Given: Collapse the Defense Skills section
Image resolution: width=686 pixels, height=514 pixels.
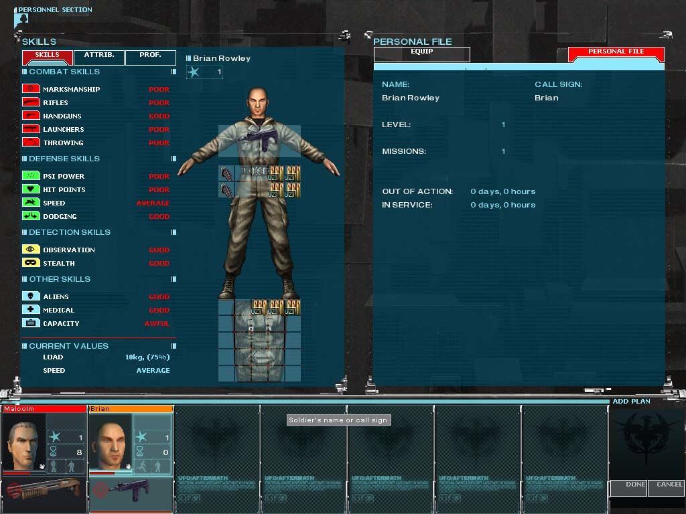Looking at the screenshot, I should [x=174, y=159].
